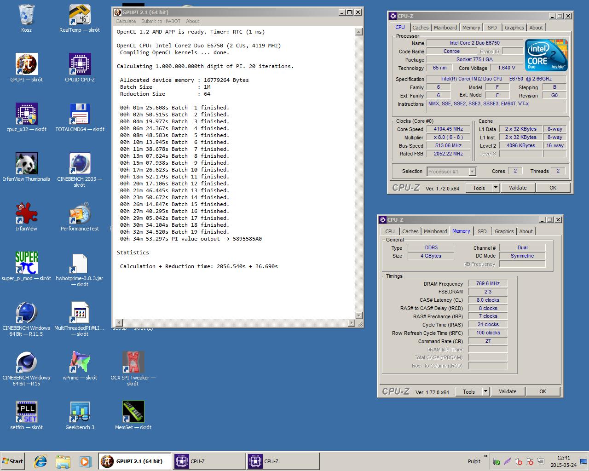
Task: Click the DRAM Frequency 769.6 MHz value
Action: [x=488, y=283]
